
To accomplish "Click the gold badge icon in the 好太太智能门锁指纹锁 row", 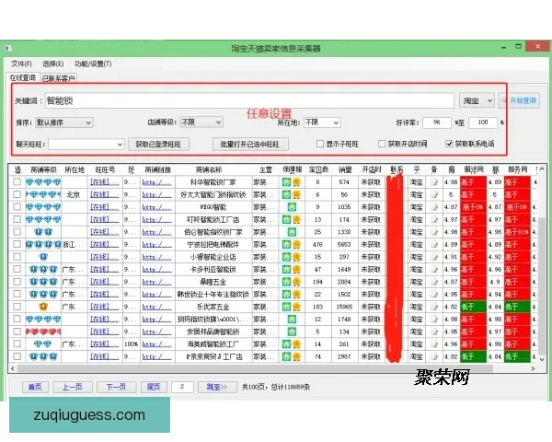I will point(296,194).
